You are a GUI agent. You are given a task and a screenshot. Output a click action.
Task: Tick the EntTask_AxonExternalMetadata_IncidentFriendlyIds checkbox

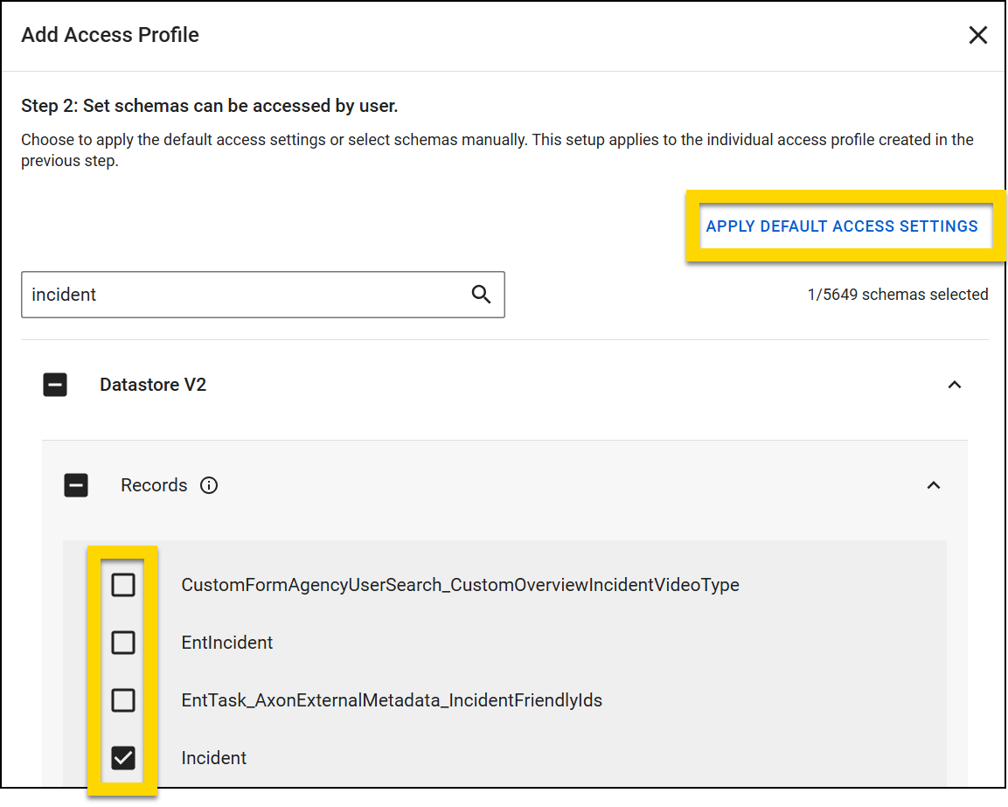pos(123,700)
